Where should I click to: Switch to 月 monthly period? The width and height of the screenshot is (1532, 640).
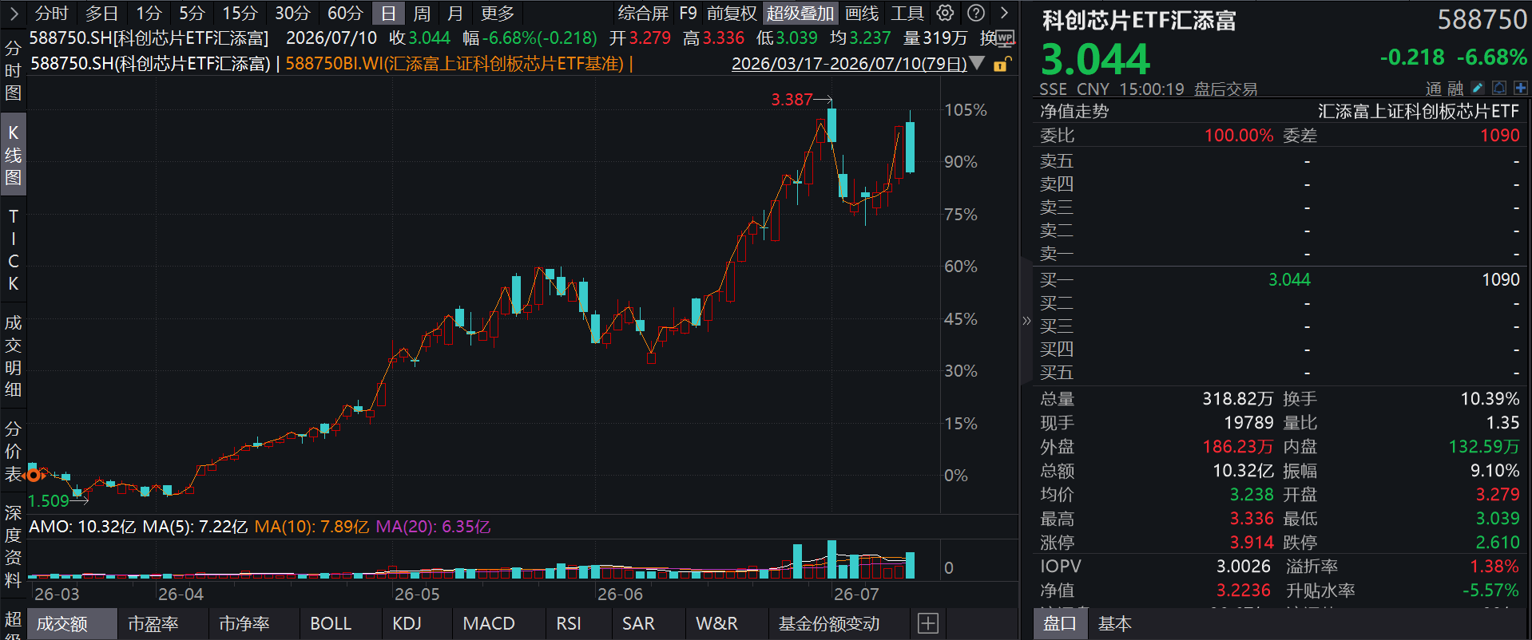coord(455,13)
